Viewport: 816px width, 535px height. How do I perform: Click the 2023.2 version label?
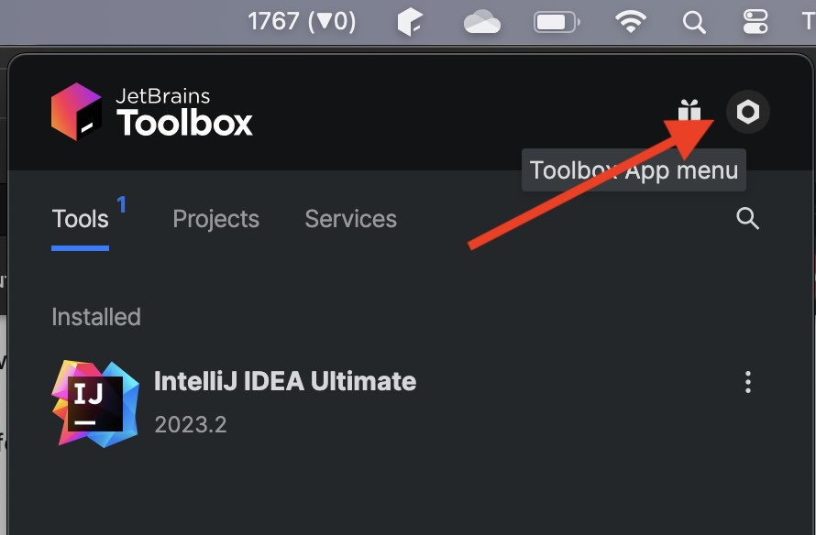[x=191, y=424]
